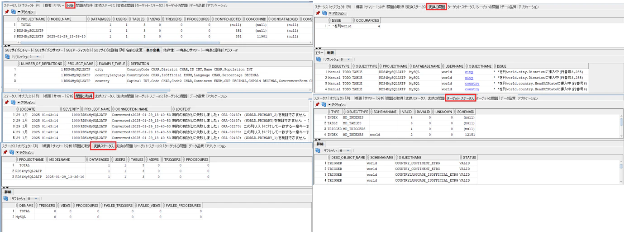Click the refresh icon beside リフレッシュ above DBNAME table
The height and width of the screenshot is (234, 624).
point(6,198)
